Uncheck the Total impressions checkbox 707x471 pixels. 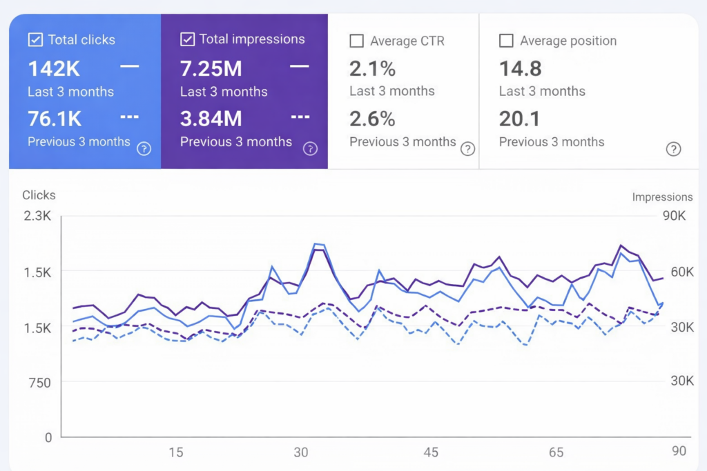pyautogui.click(x=187, y=39)
